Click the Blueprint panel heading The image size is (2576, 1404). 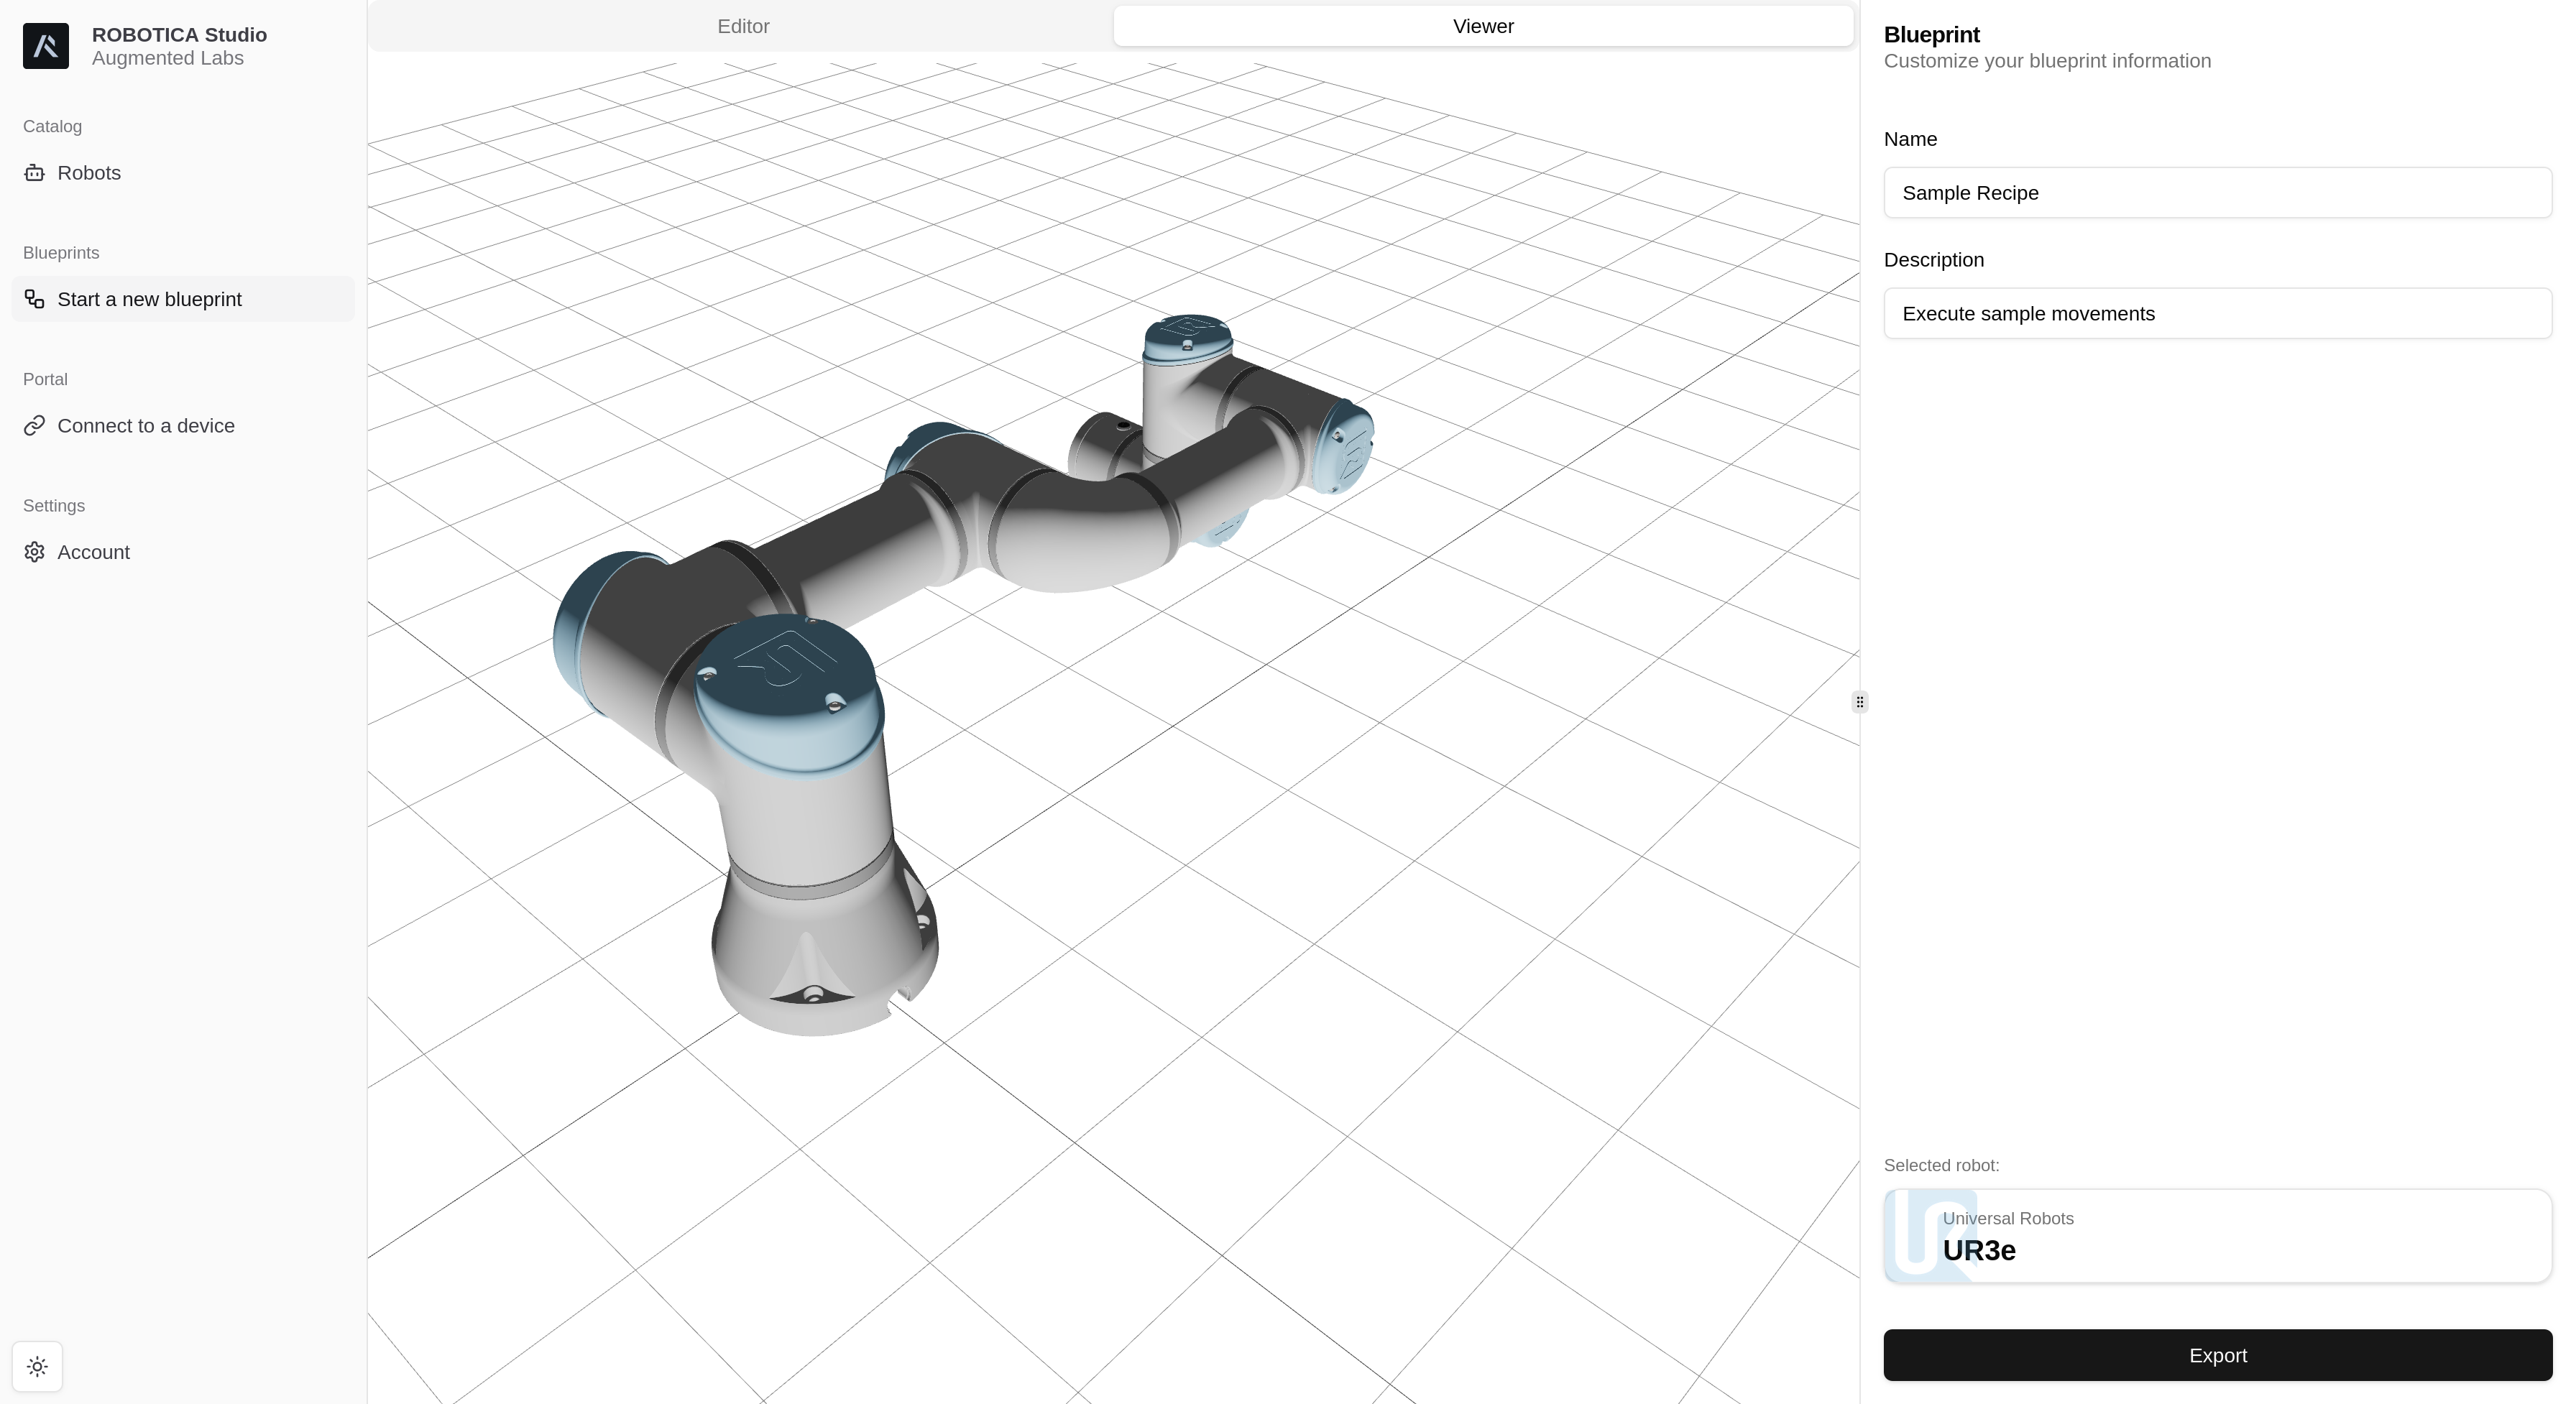[x=1931, y=35]
